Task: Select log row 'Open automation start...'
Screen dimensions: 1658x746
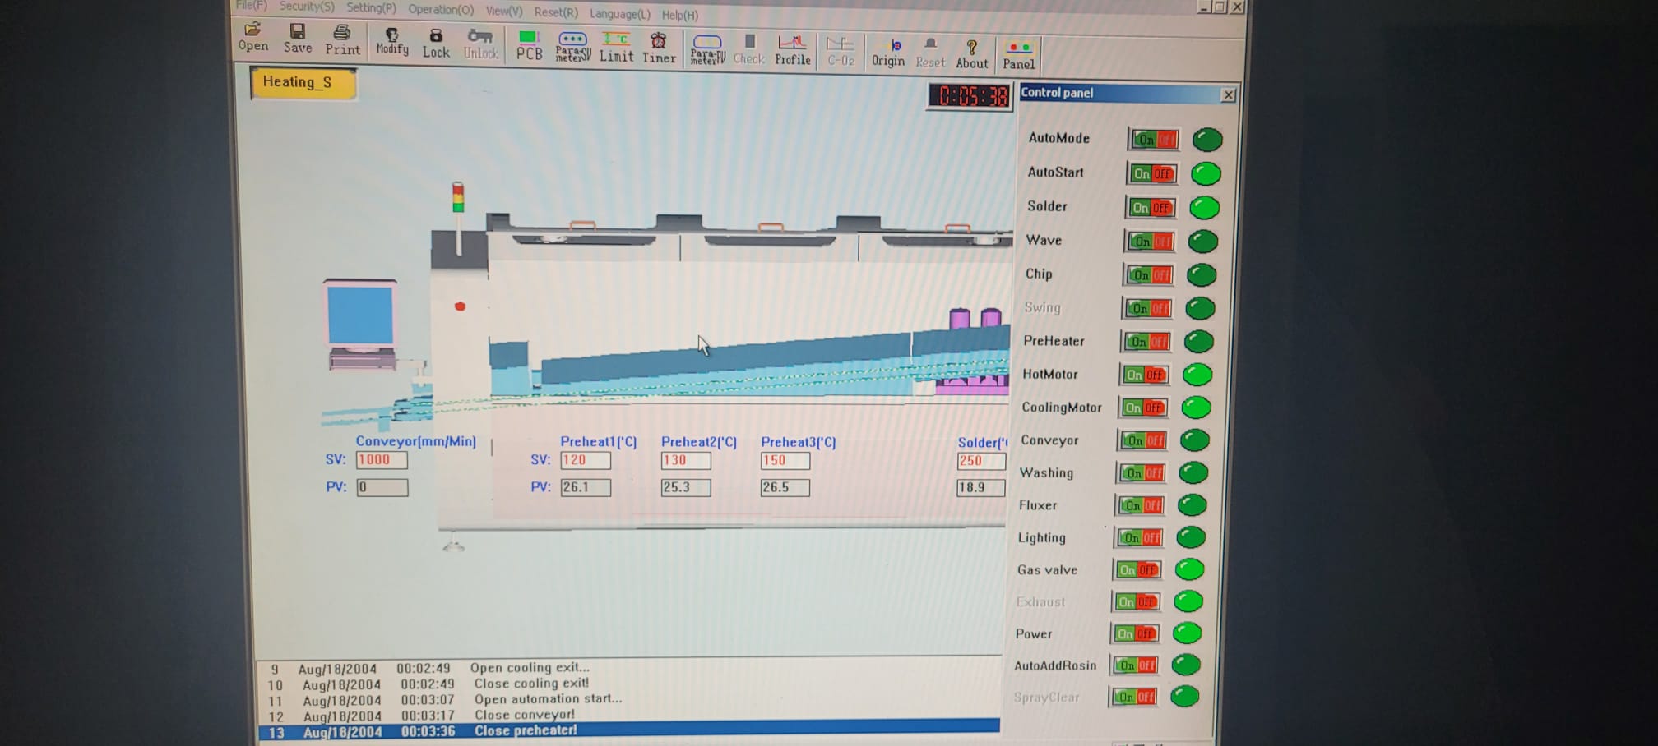Action: pyautogui.click(x=629, y=699)
